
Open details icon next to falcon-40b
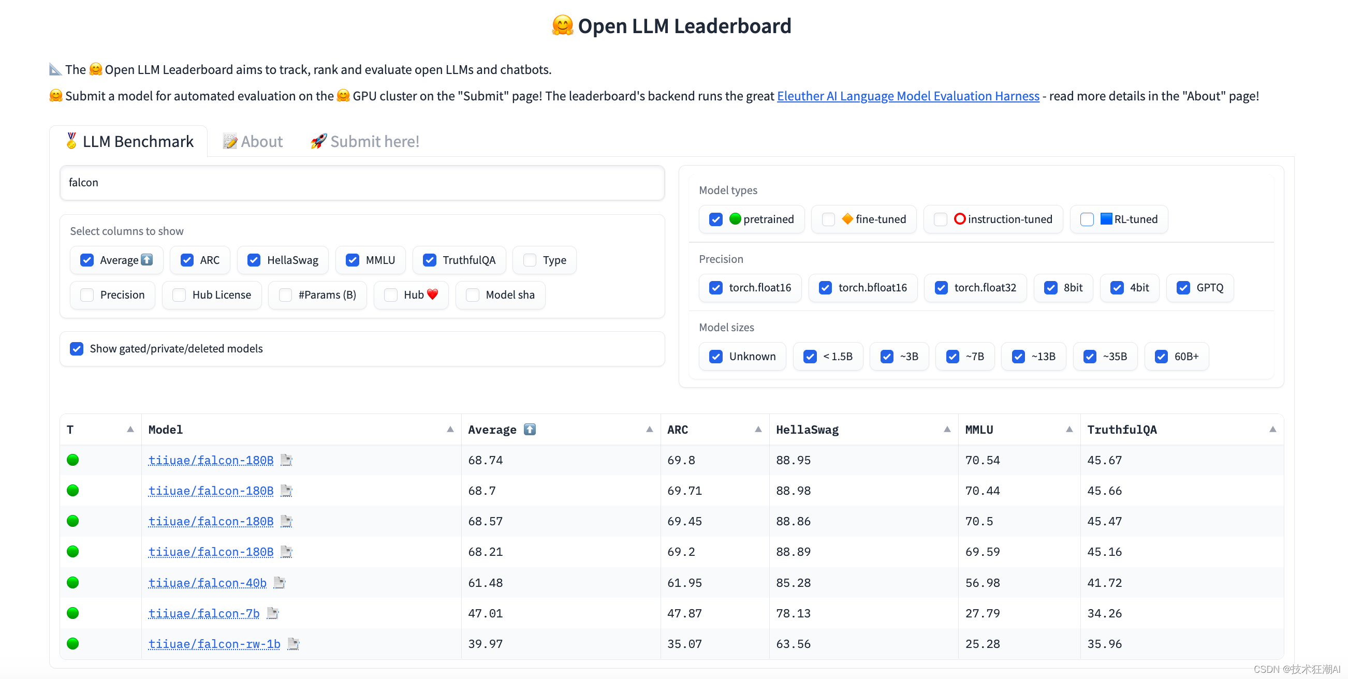click(280, 582)
